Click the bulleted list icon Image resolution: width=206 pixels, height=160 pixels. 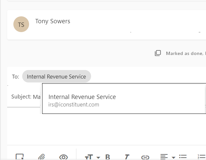[x=183, y=156]
